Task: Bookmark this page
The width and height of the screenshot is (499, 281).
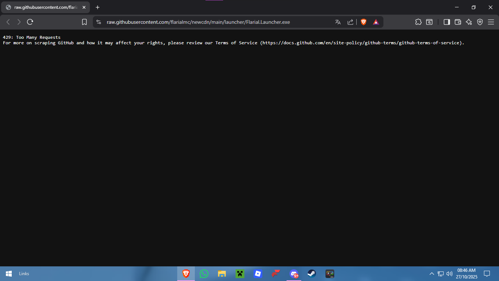Action: click(84, 22)
